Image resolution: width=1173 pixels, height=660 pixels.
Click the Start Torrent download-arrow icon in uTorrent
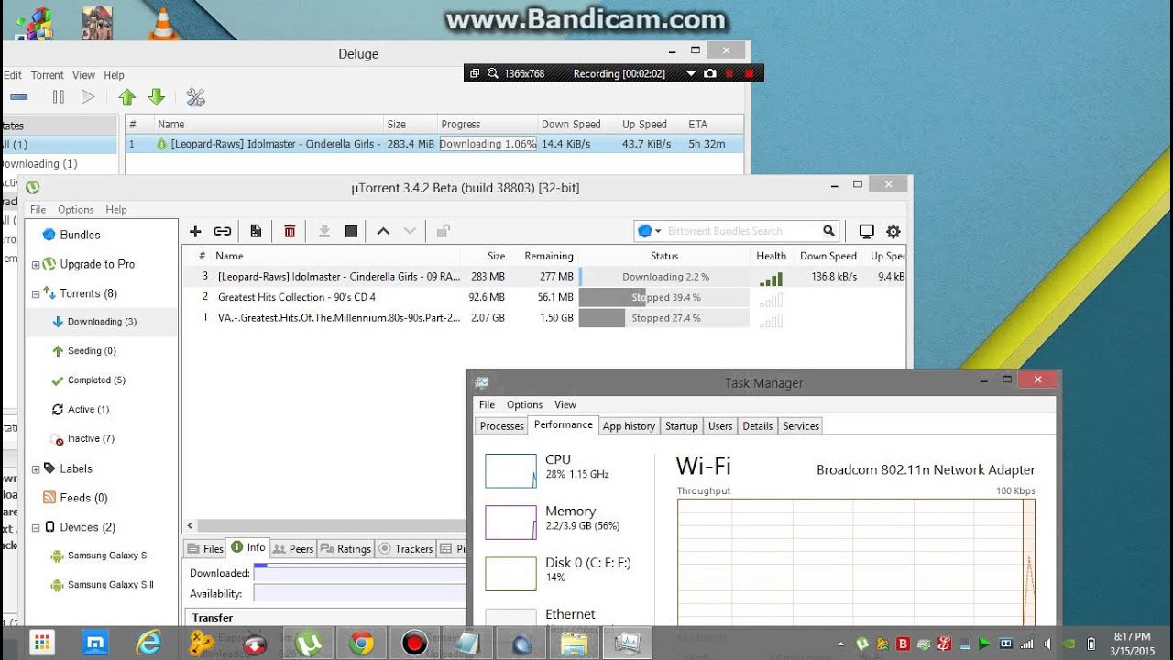(x=323, y=231)
